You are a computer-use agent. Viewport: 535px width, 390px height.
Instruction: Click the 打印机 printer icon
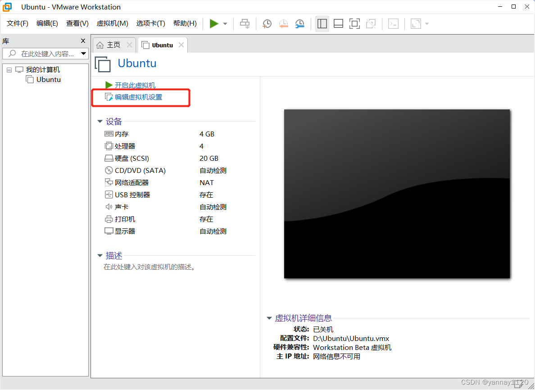pos(109,219)
